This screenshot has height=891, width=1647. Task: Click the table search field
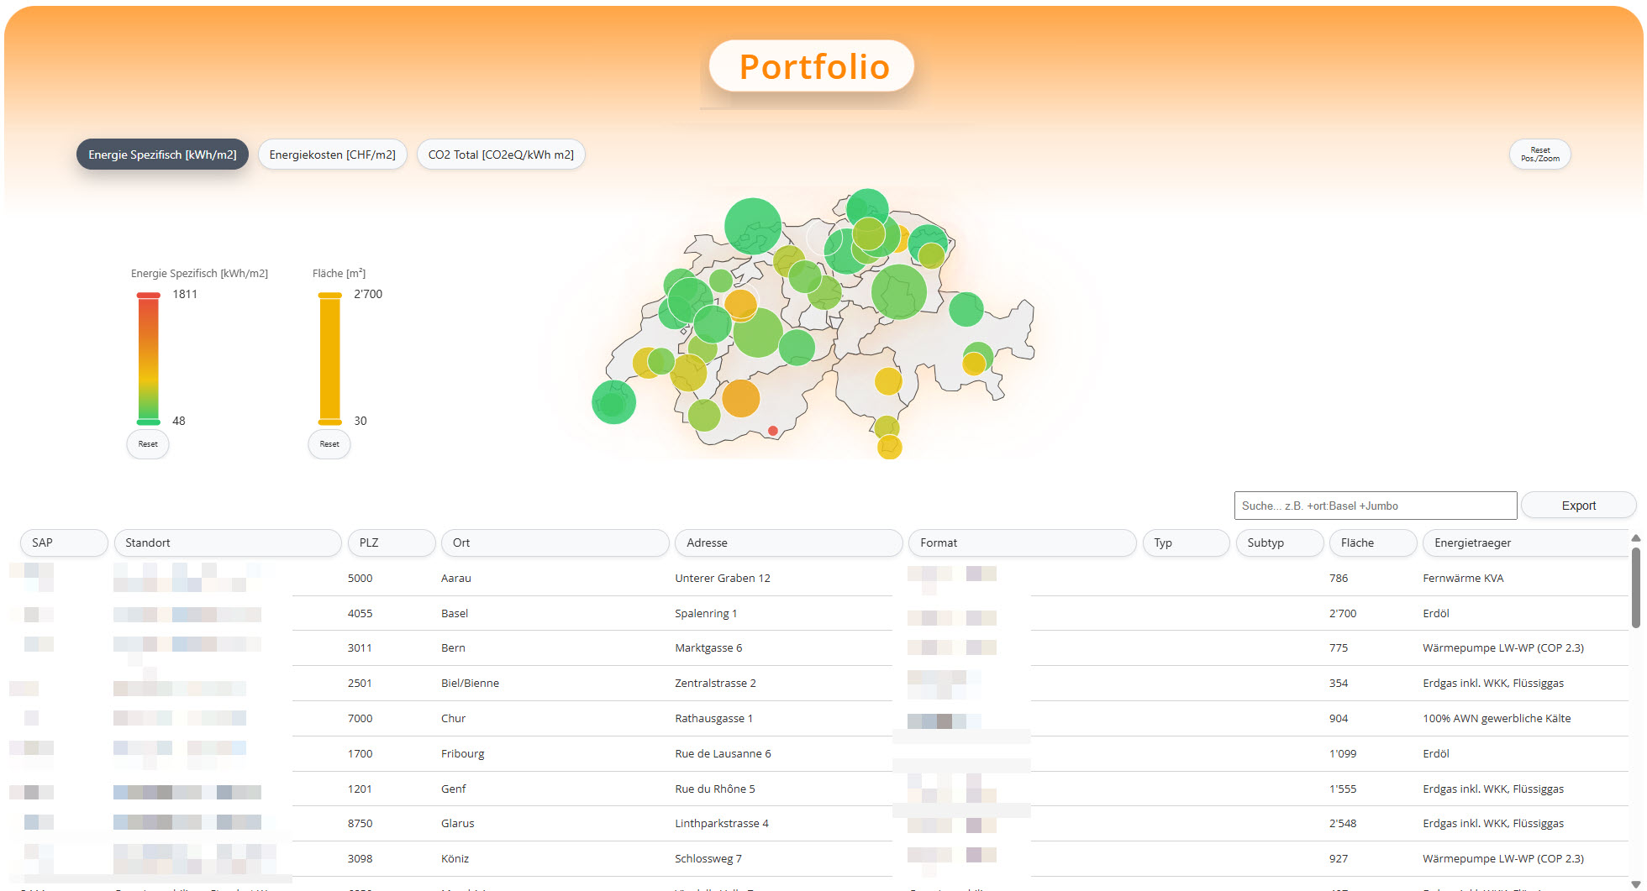pyautogui.click(x=1375, y=506)
